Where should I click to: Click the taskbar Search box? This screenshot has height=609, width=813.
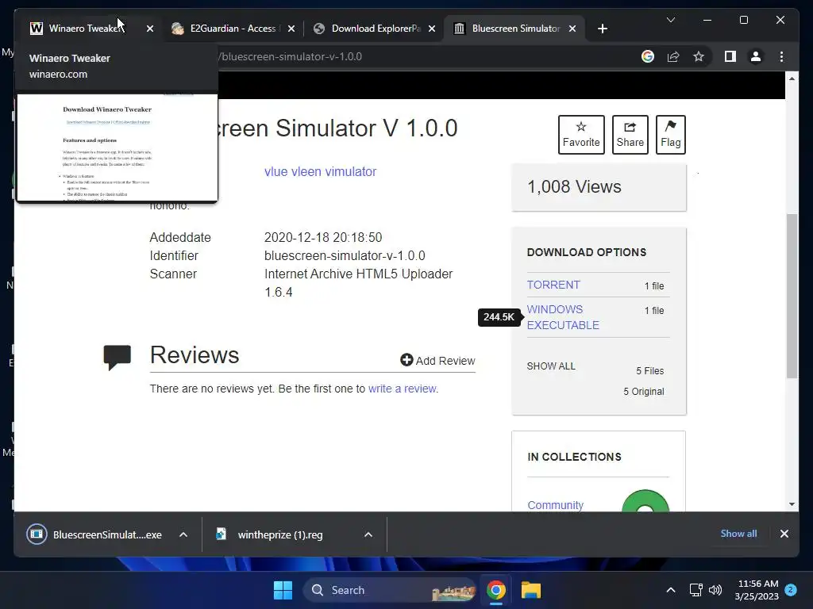click(x=389, y=590)
